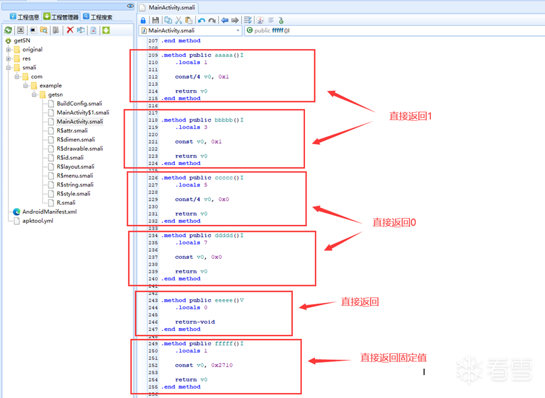The image size is (545, 398).
Task: Click the red X delete icon
Action: coord(70,30)
